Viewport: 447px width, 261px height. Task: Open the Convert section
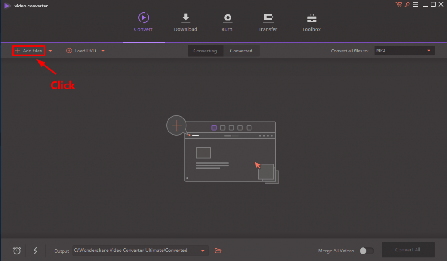point(143,22)
